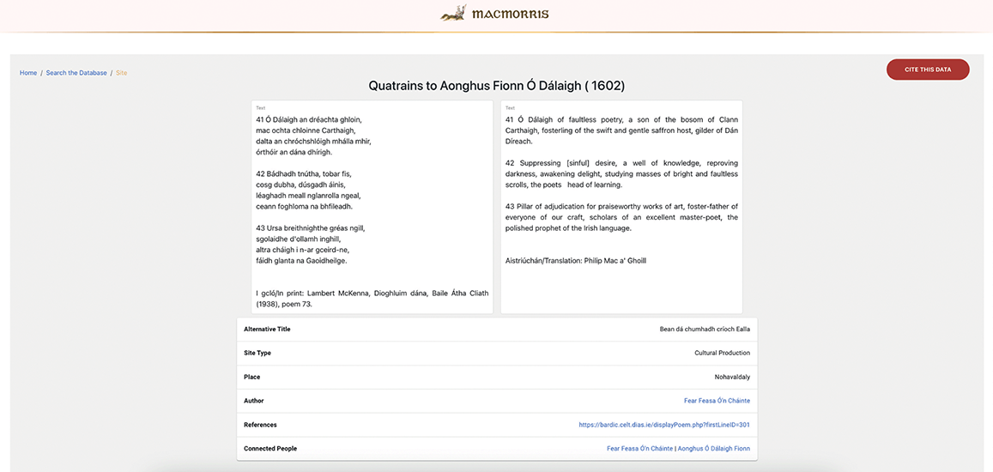Click the line 'órthóir an dána dhírigh'
Image resolution: width=993 pixels, height=472 pixels.
click(x=294, y=152)
